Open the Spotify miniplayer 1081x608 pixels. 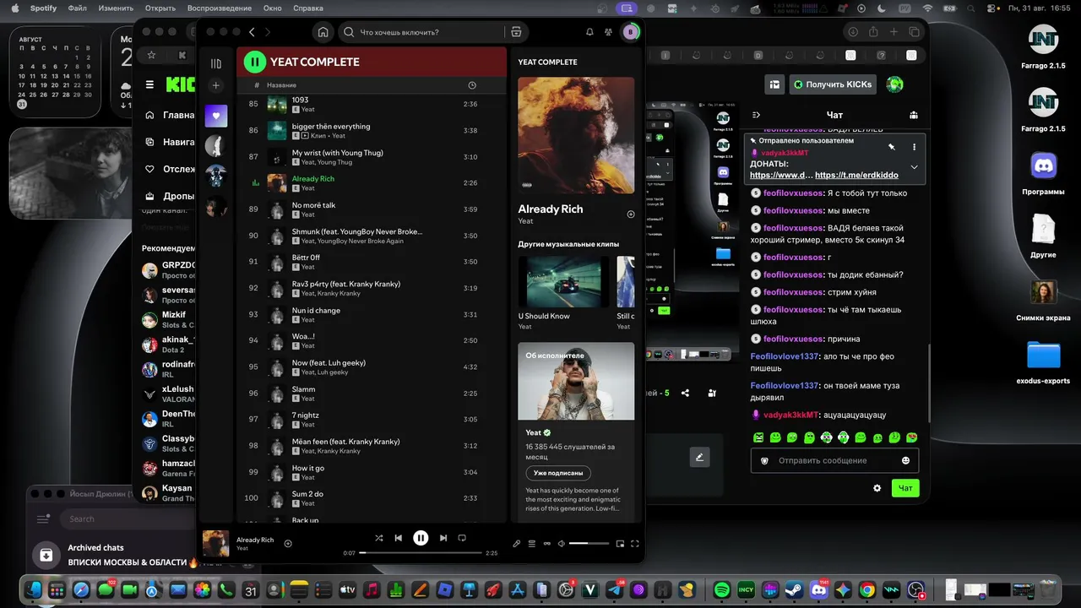(620, 544)
